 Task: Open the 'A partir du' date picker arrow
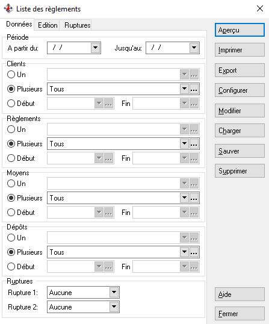(x=95, y=48)
